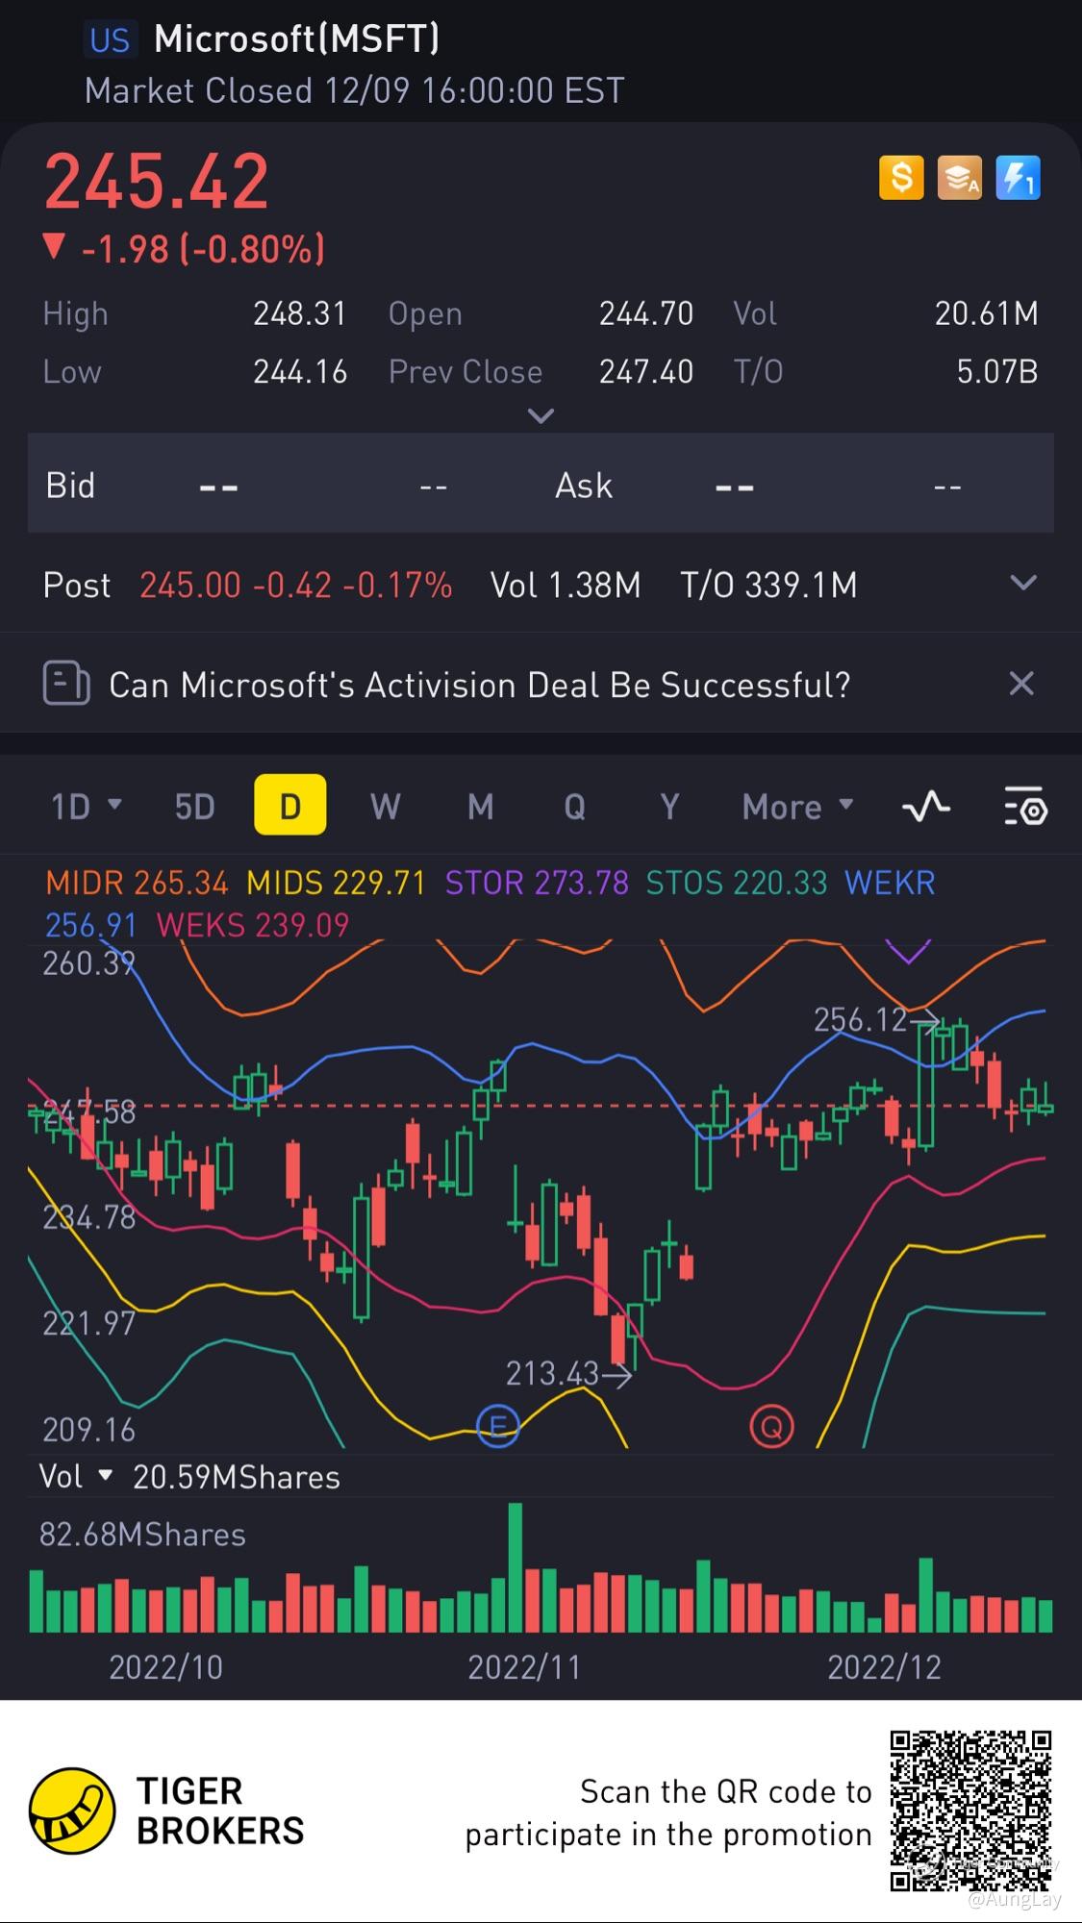
Task: Open the 1D timeframe dropdown
Action: pos(86,806)
